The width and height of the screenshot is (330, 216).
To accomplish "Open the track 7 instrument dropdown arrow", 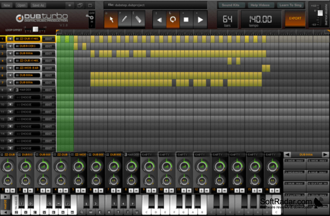I will [x=10, y=83].
